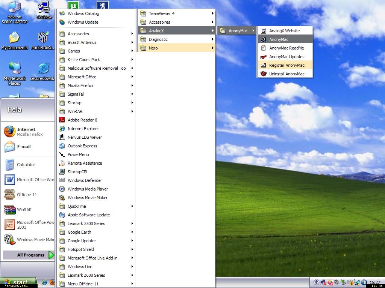Expand the Accessories folder
The width and height of the screenshot is (385, 288).
tap(96, 34)
